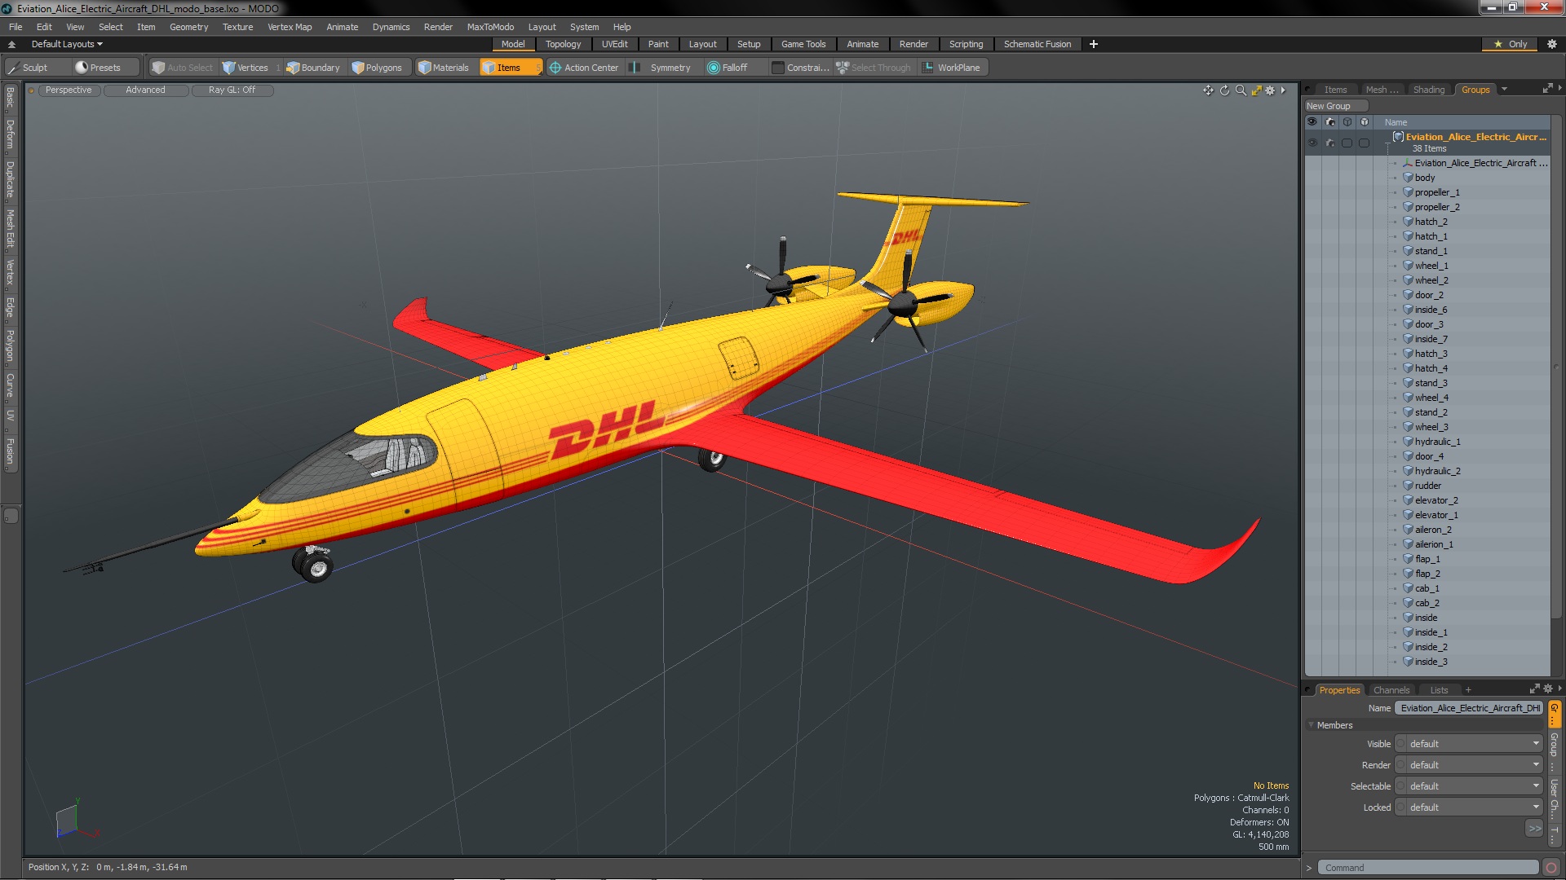The image size is (1566, 880).
Task: Select the propeller_1 item
Action: click(x=1436, y=192)
